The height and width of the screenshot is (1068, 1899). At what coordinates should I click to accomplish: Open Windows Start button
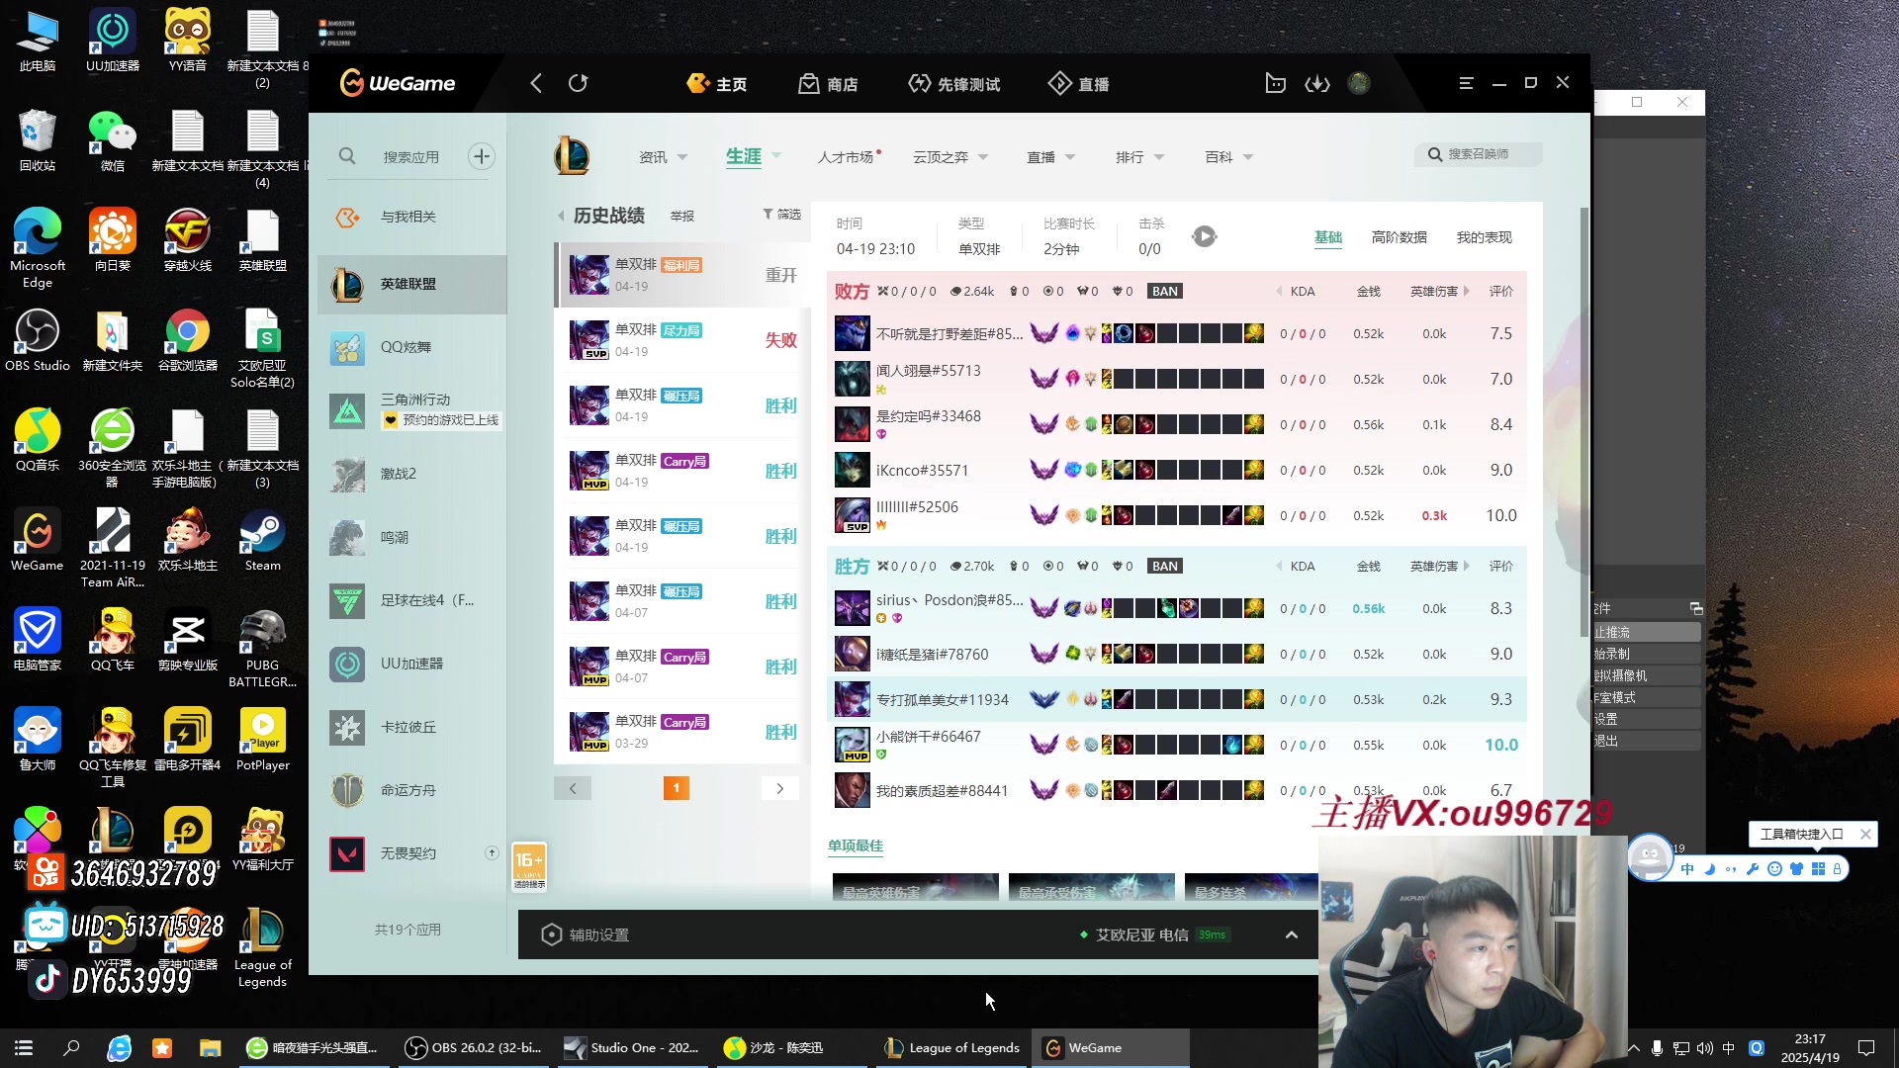pos(24,1047)
